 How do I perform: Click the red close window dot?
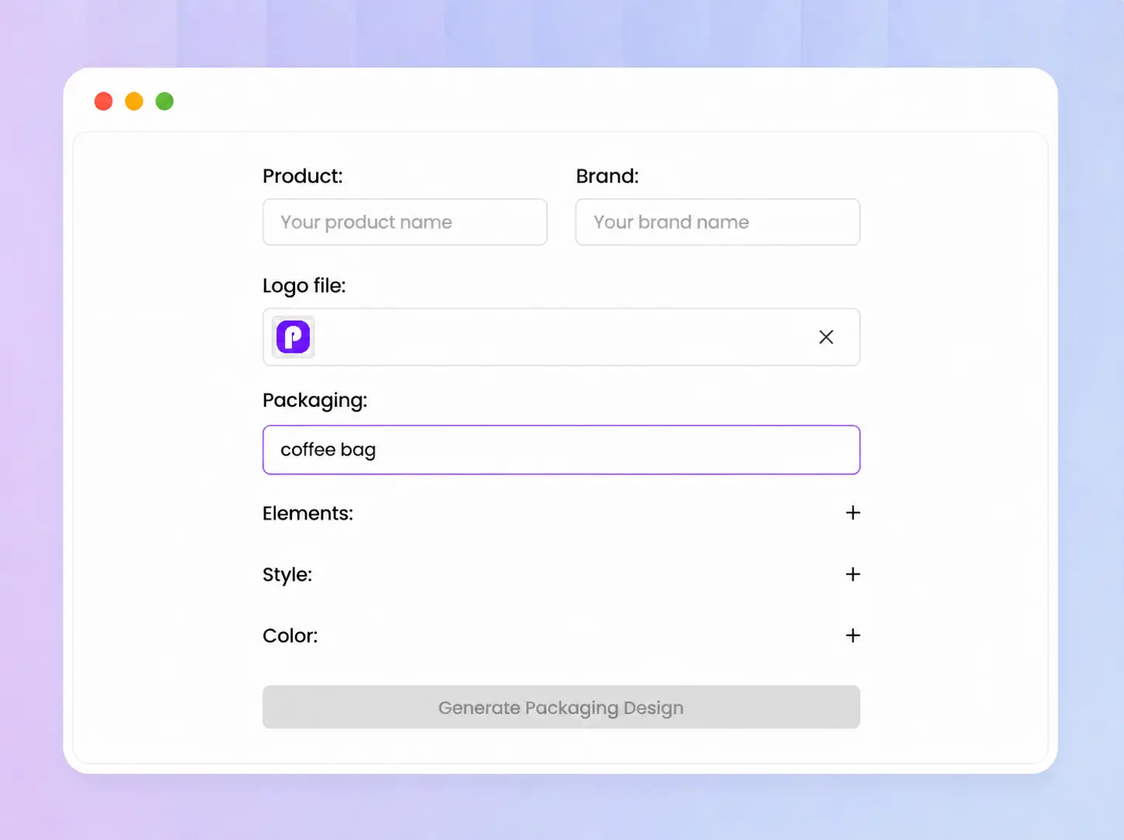[x=104, y=102]
